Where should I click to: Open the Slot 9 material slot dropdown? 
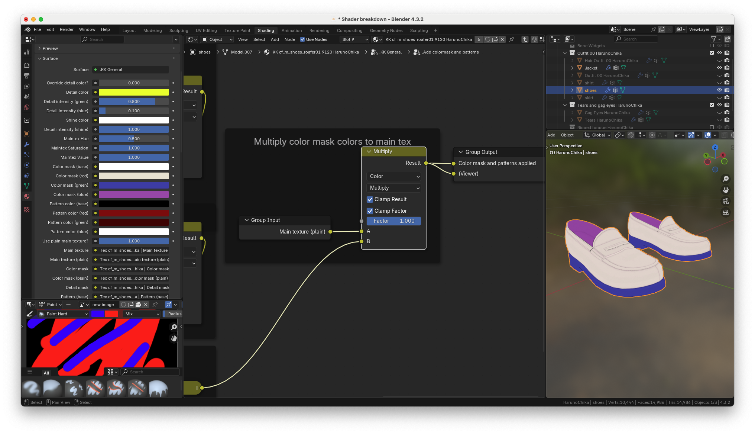[x=355, y=39]
